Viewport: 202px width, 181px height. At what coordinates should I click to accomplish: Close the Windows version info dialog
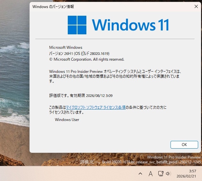click(x=196, y=6)
